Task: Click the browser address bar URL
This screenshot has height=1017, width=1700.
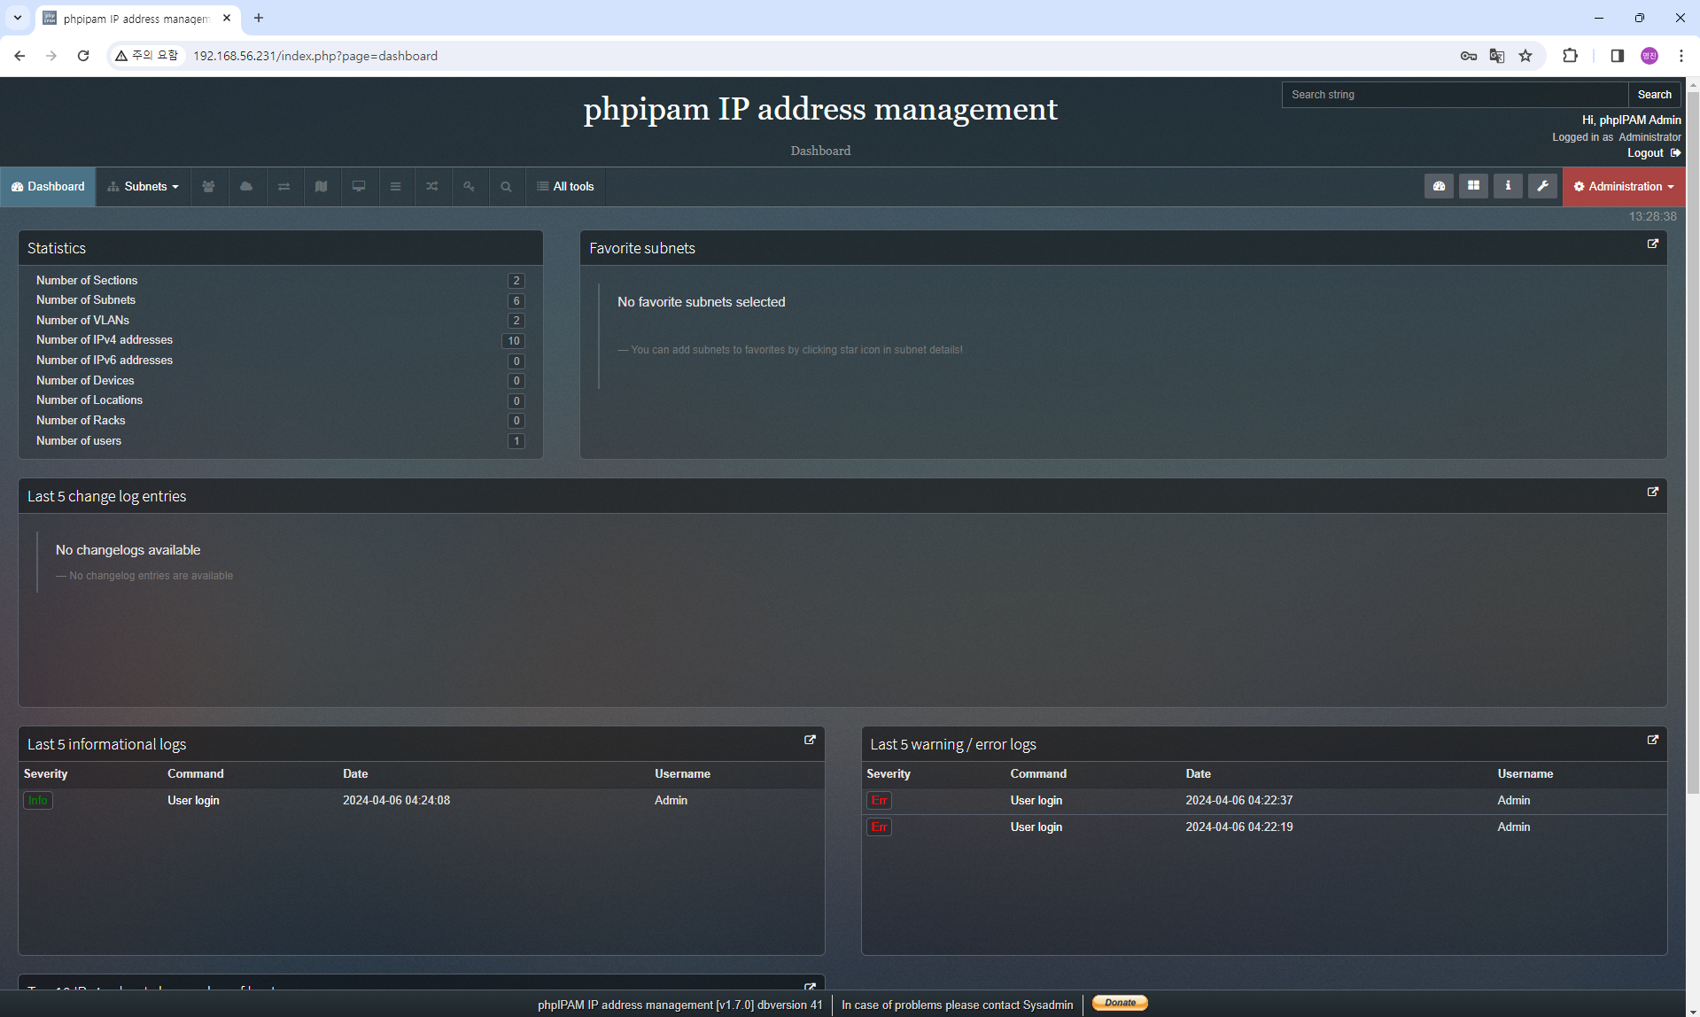Action: coord(315,56)
